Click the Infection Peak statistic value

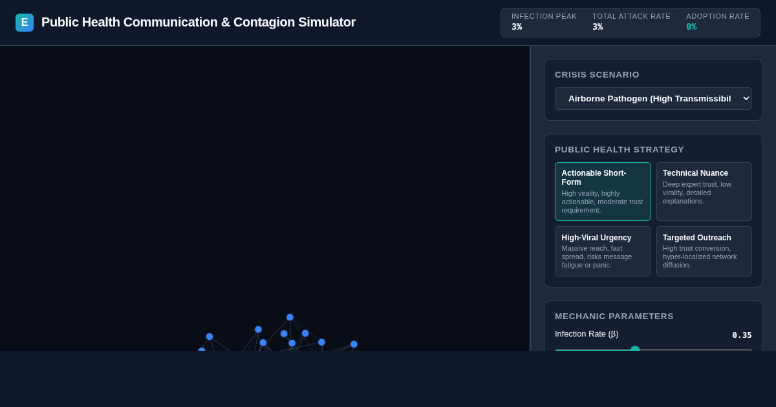click(x=517, y=27)
